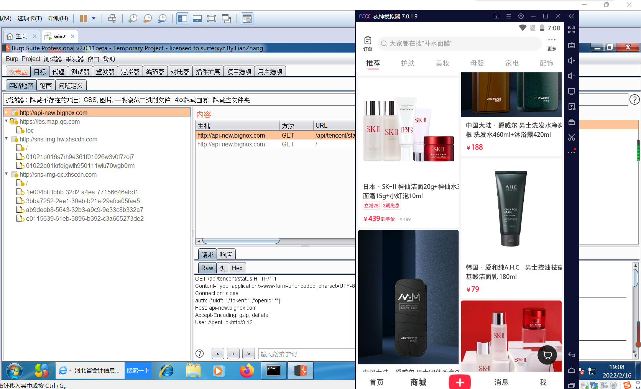Go to 消息 in bottom navigation
The width and height of the screenshot is (641, 389).
[x=501, y=382]
